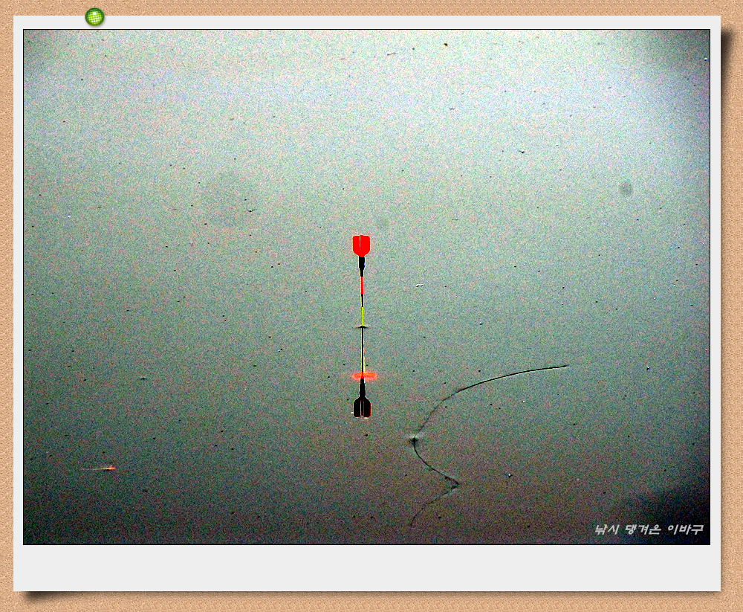Click the green pushpin on the frame
The width and height of the screenshot is (743, 612).
click(x=94, y=16)
